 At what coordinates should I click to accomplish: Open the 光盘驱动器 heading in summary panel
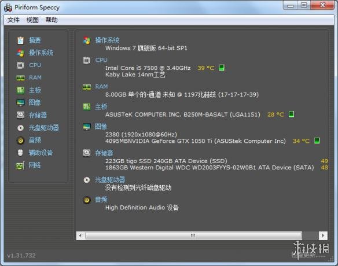(x=110, y=180)
